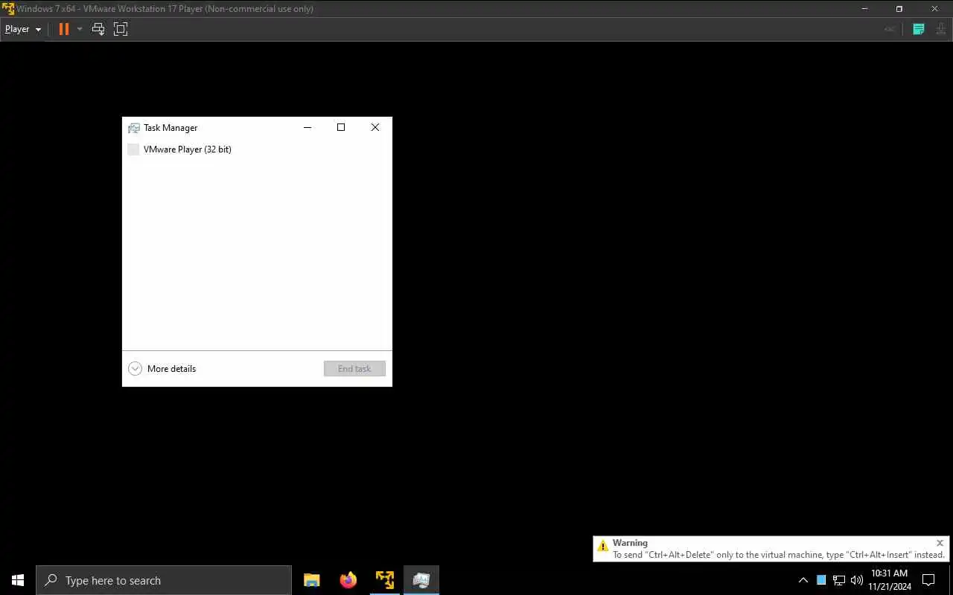953x595 pixels.
Task: Open the volume control speaker icon
Action: click(856, 580)
